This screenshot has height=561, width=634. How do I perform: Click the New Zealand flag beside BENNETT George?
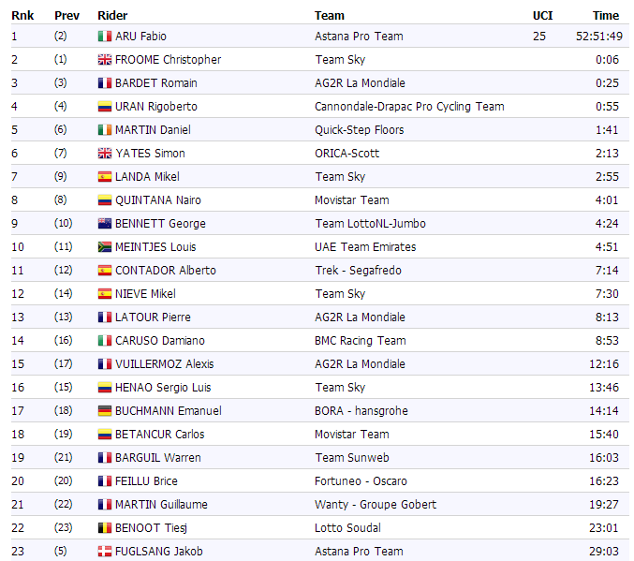(x=105, y=224)
